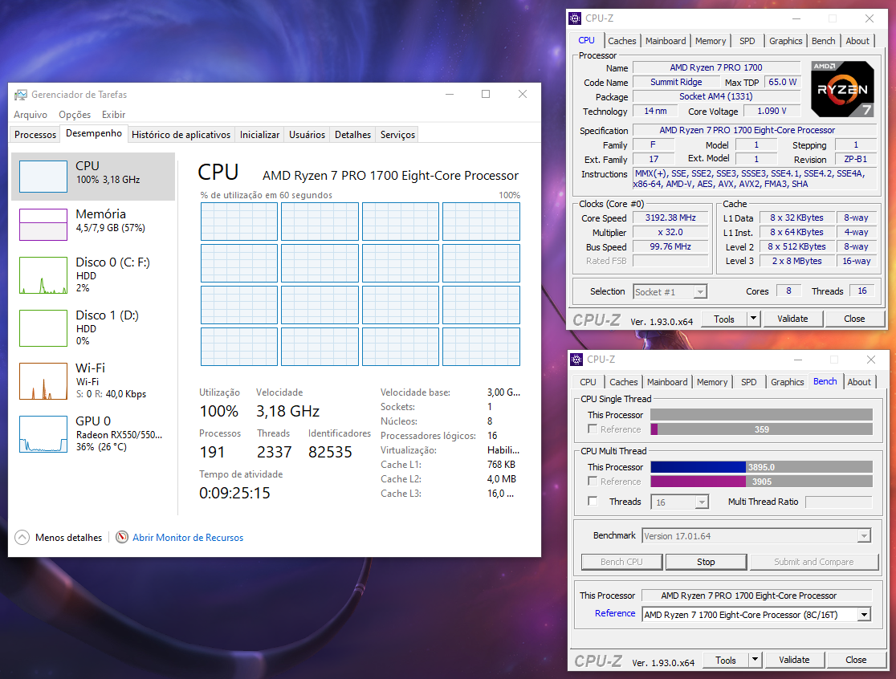Viewport: 896px width, 679px height.
Task: Open SPD tab in top CPU-Z window
Action: coord(747,41)
